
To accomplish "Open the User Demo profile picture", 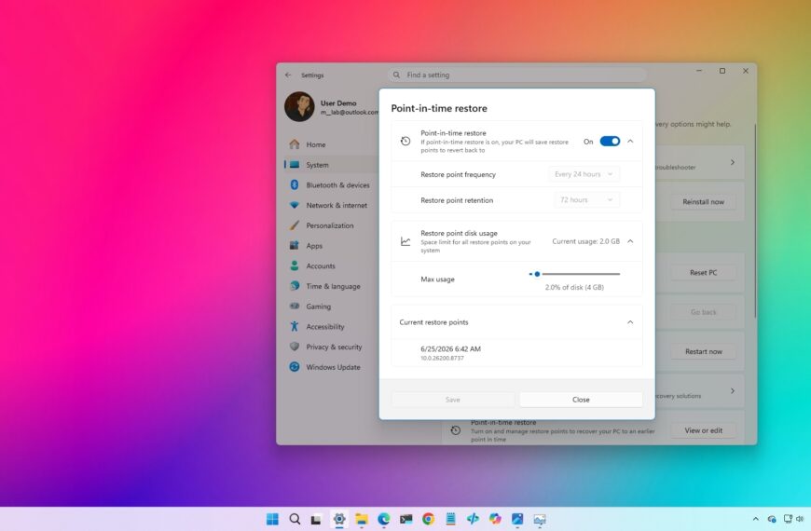I will point(299,106).
